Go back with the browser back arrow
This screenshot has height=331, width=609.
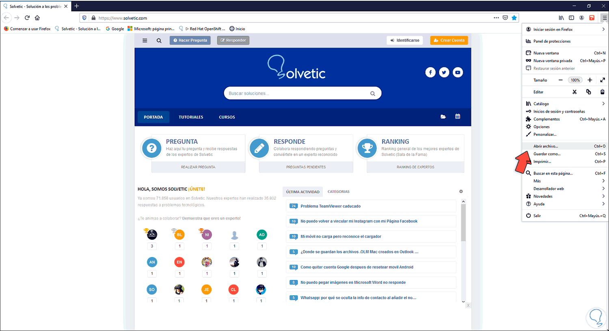tap(6, 18)
